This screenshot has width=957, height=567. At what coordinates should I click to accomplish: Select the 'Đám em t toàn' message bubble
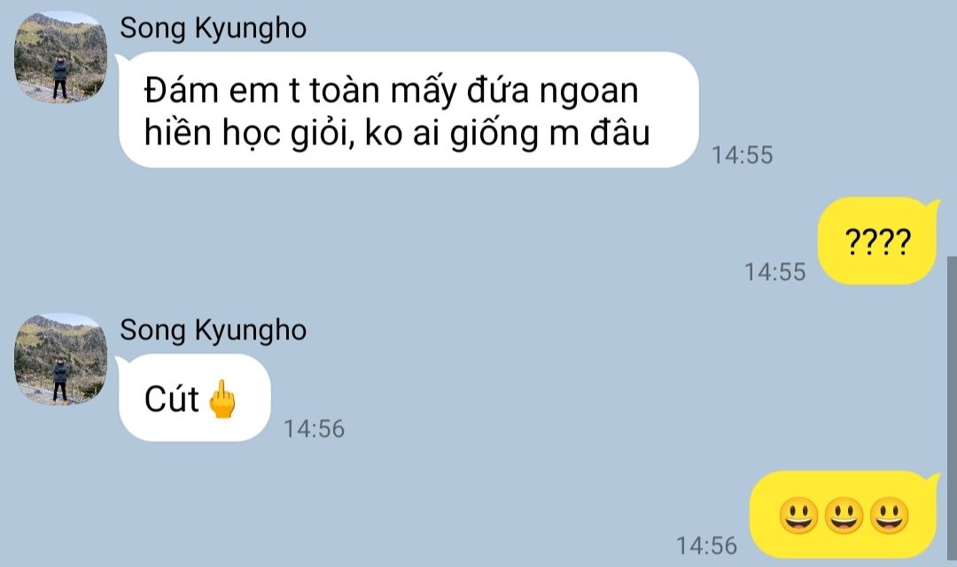tap(407, 110)
